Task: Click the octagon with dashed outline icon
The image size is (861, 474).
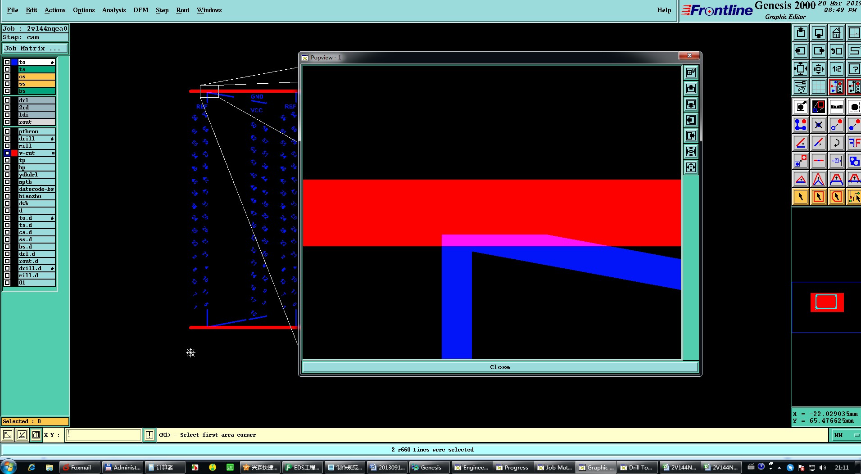Action: coord(854,107)
